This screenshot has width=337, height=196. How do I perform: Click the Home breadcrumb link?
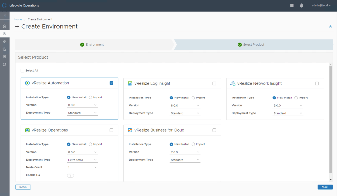tap(18, 19)
